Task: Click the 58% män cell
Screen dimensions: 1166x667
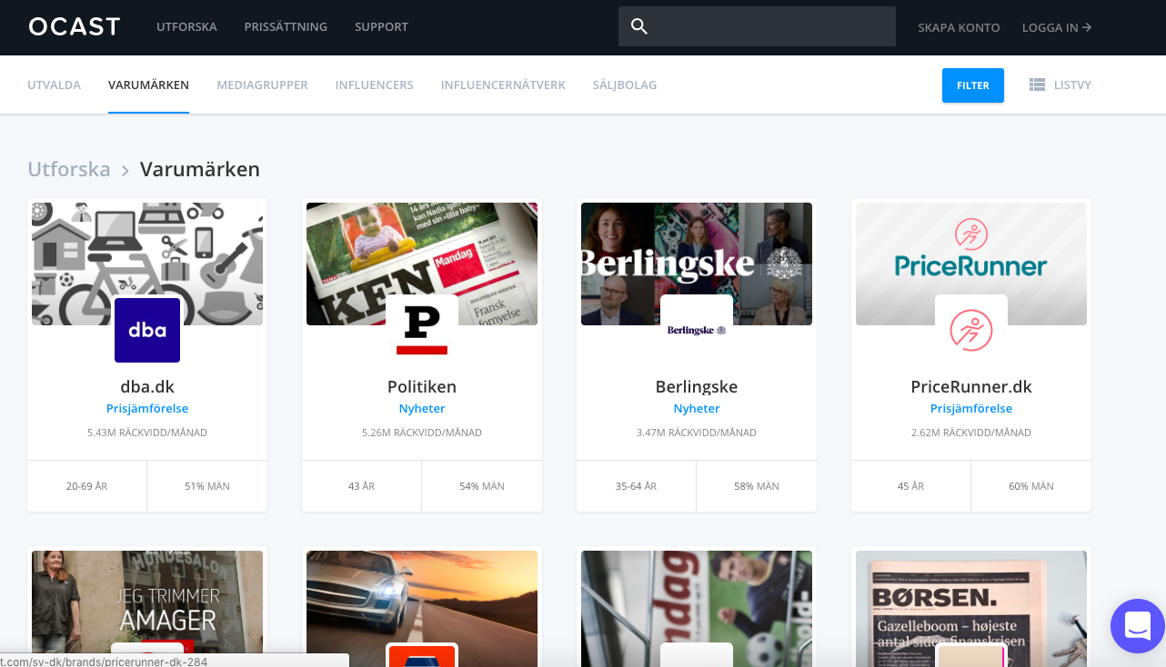Action: coord(757,486)
